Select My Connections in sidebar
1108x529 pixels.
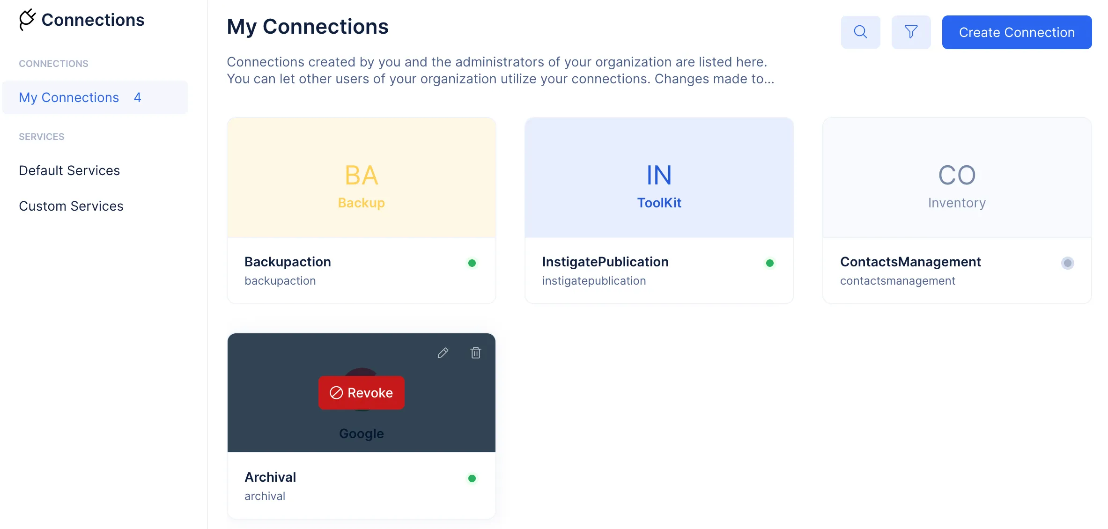(95, 97)
